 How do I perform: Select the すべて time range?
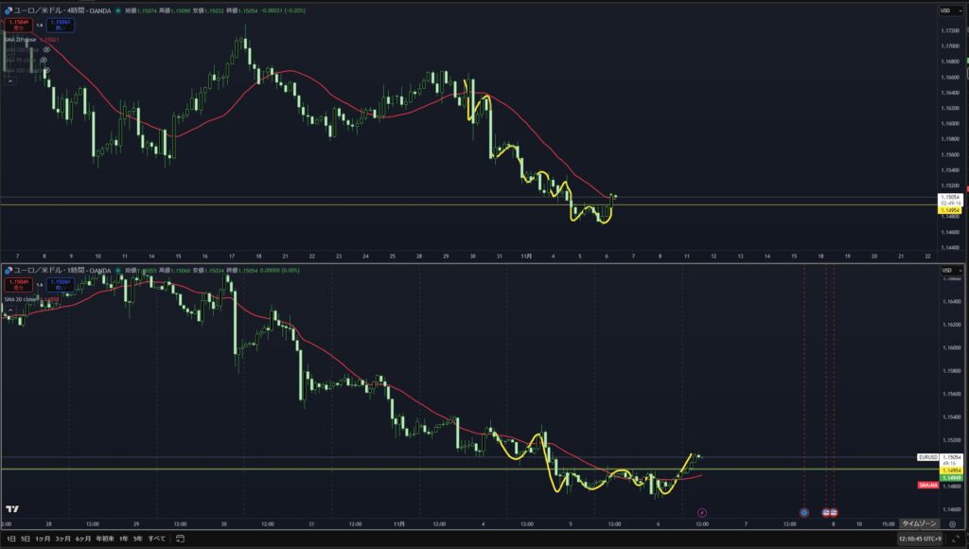pos(156,539)
